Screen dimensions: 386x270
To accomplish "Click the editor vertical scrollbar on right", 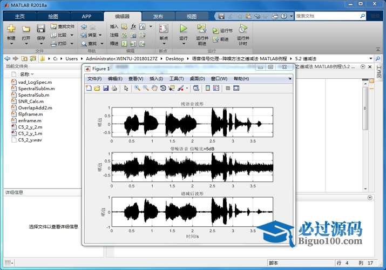I will [365, 108].
